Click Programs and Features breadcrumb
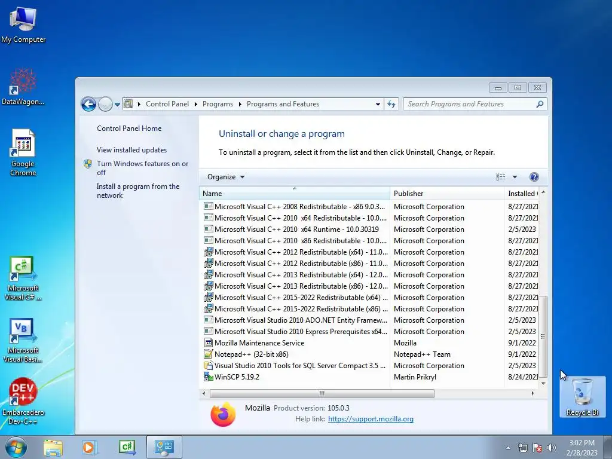The image size is (612, 459). point(283,104)
